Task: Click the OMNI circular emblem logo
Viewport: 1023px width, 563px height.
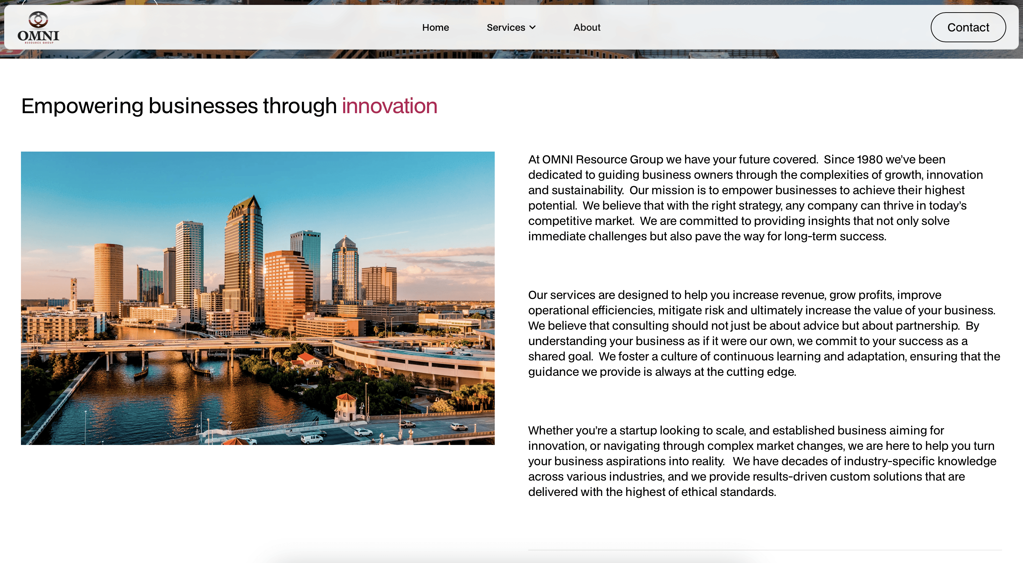Action: coord(38,20)
